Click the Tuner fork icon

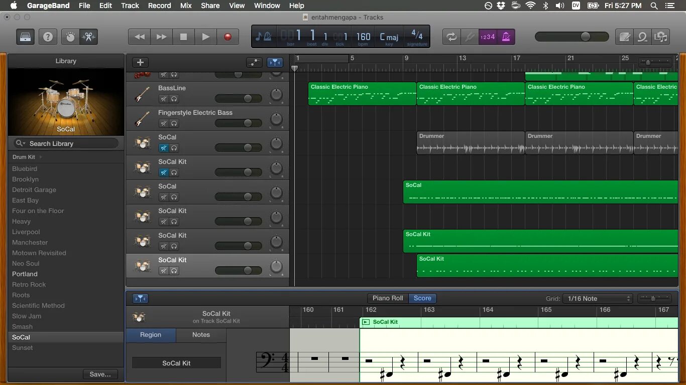coord(469,36)
